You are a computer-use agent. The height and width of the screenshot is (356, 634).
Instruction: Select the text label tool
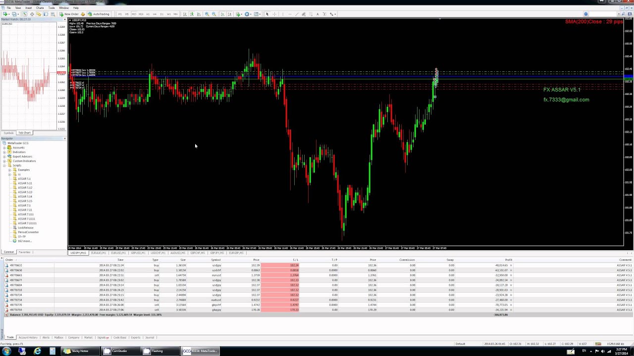(x=324, y=14)
